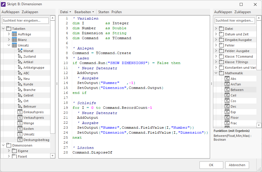Expand the Aufträge table node
262x172 pixels.
pyautogui.click(x=9, y=34)
